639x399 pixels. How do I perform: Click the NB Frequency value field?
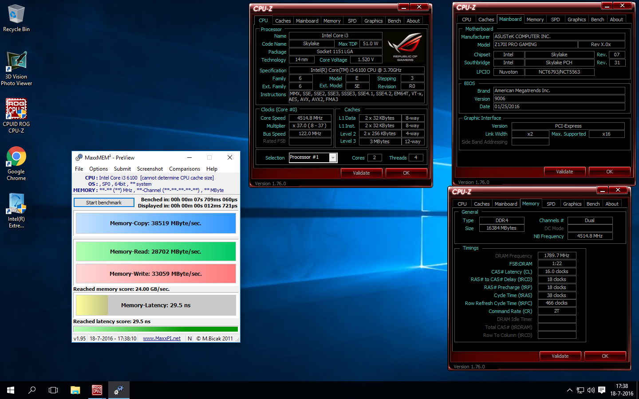point(590,236)
